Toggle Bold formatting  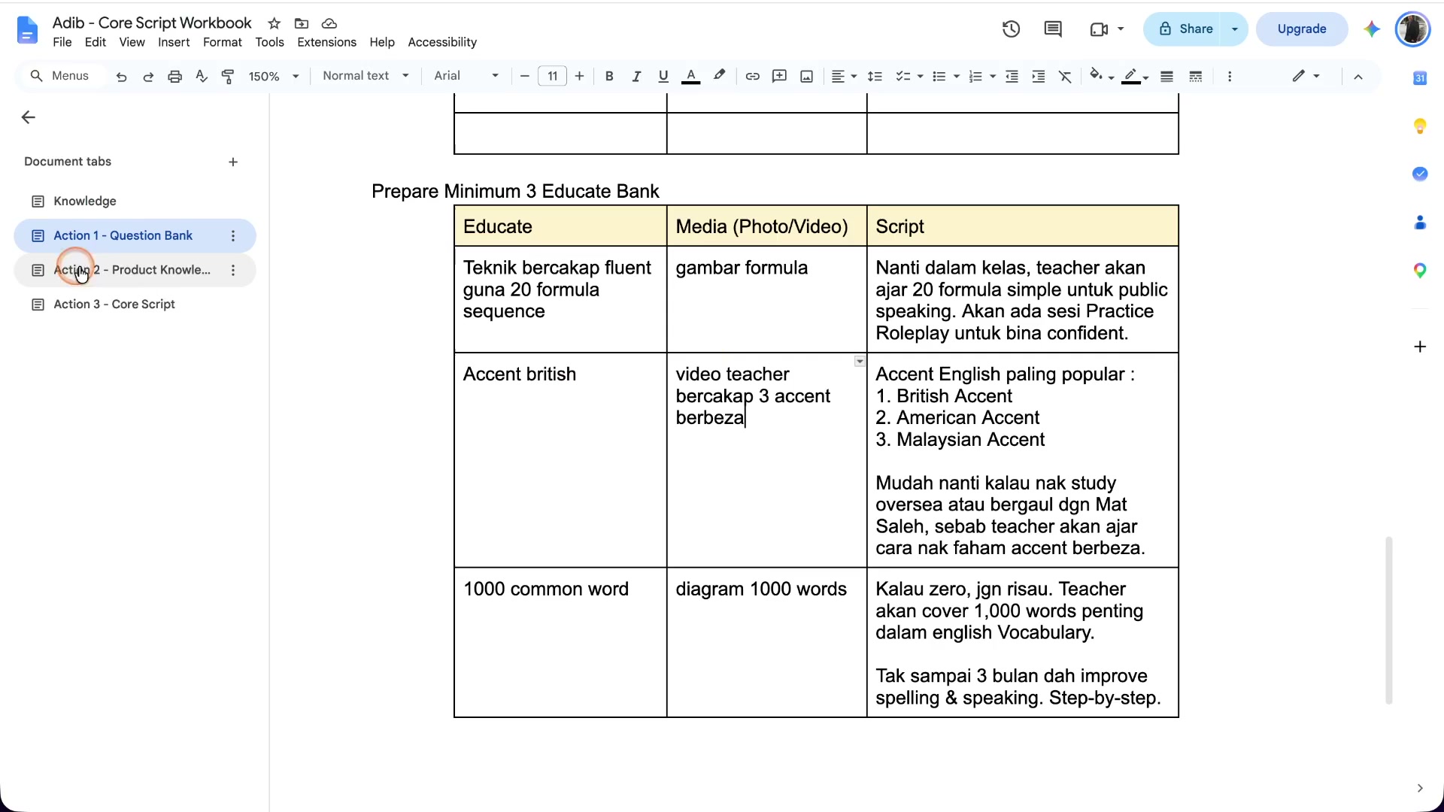click(609, 76)
